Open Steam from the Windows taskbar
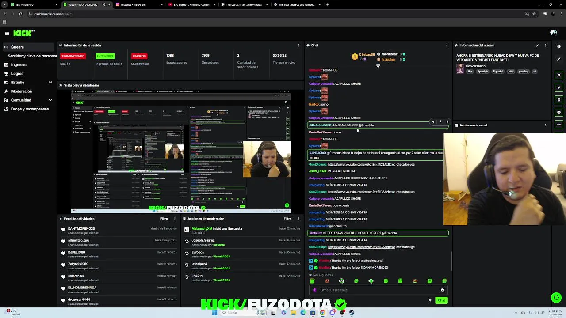Screen dimensions: 566x318 [x=352, y=313]
